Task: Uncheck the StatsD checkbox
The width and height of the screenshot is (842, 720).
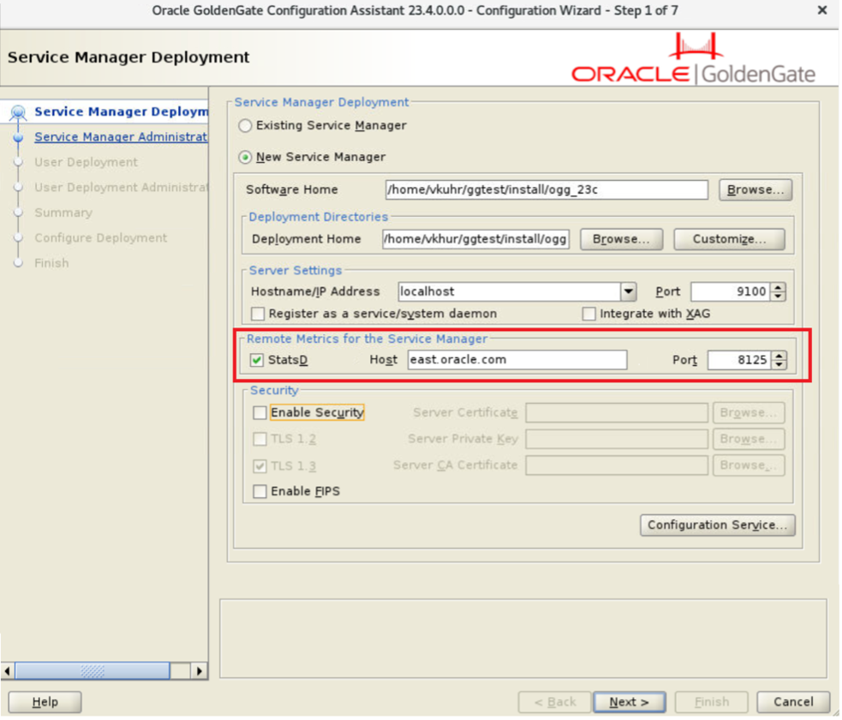Action: pos(257,360)
